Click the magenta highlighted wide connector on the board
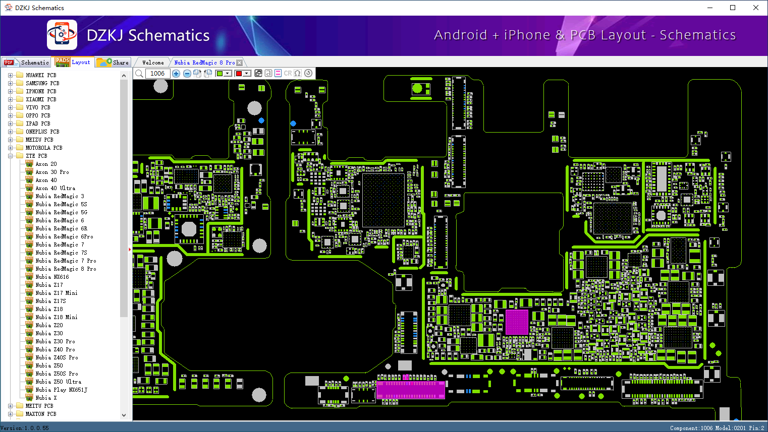 (x=411, y=390)
